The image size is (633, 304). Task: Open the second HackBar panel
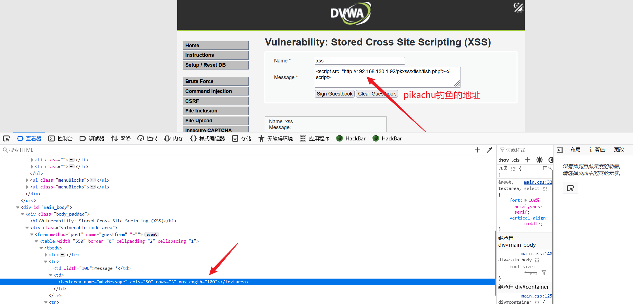point(387,138)
